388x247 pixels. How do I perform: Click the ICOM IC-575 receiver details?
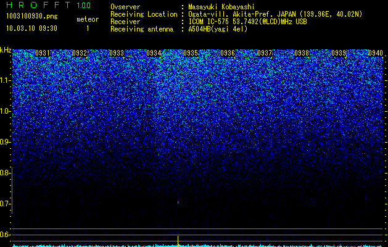(248, 22)
